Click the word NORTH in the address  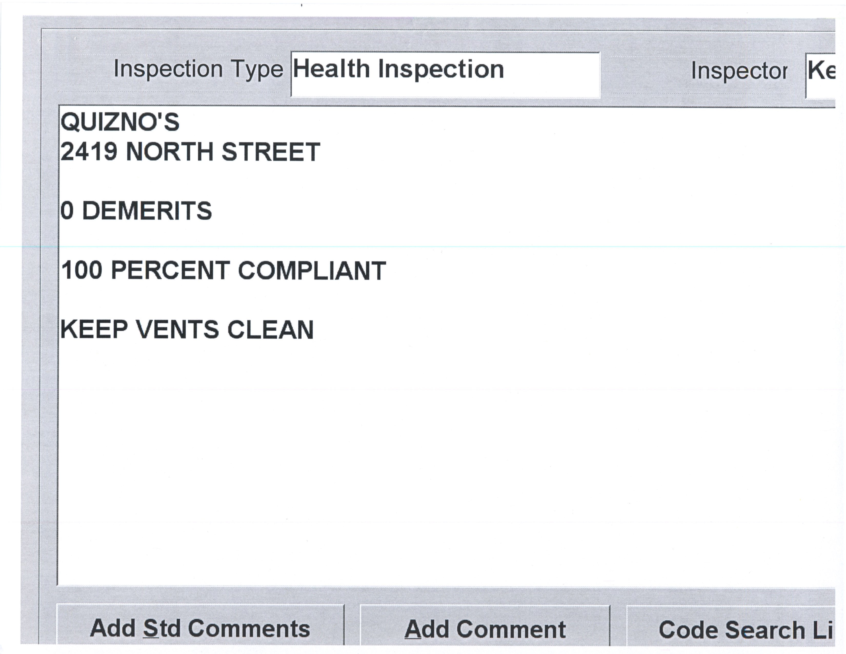pos(170,152)
